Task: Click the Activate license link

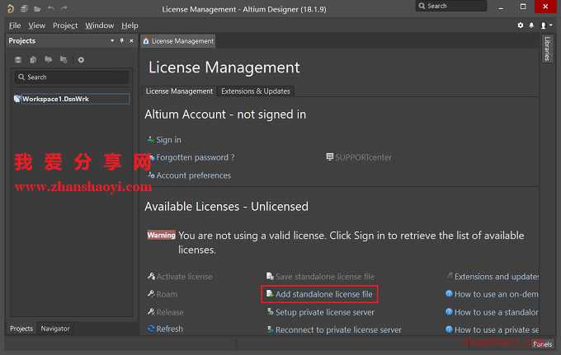Action: click(184, 277)
